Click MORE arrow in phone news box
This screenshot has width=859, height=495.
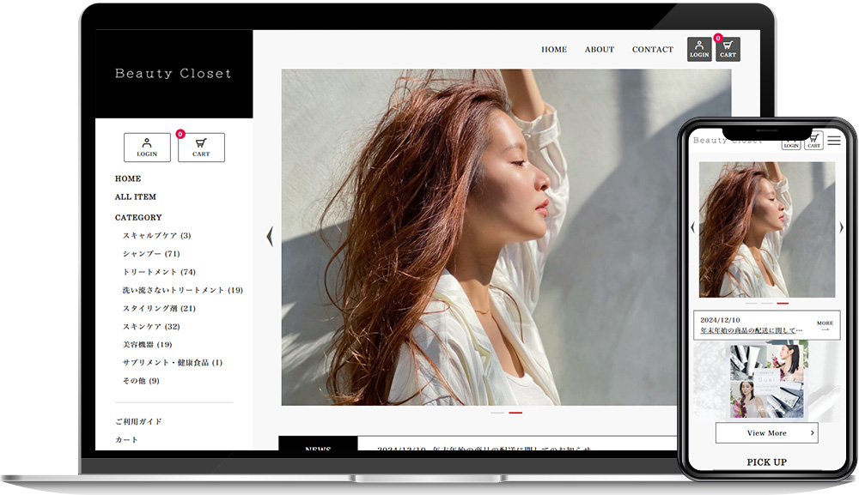click(825, 326)
